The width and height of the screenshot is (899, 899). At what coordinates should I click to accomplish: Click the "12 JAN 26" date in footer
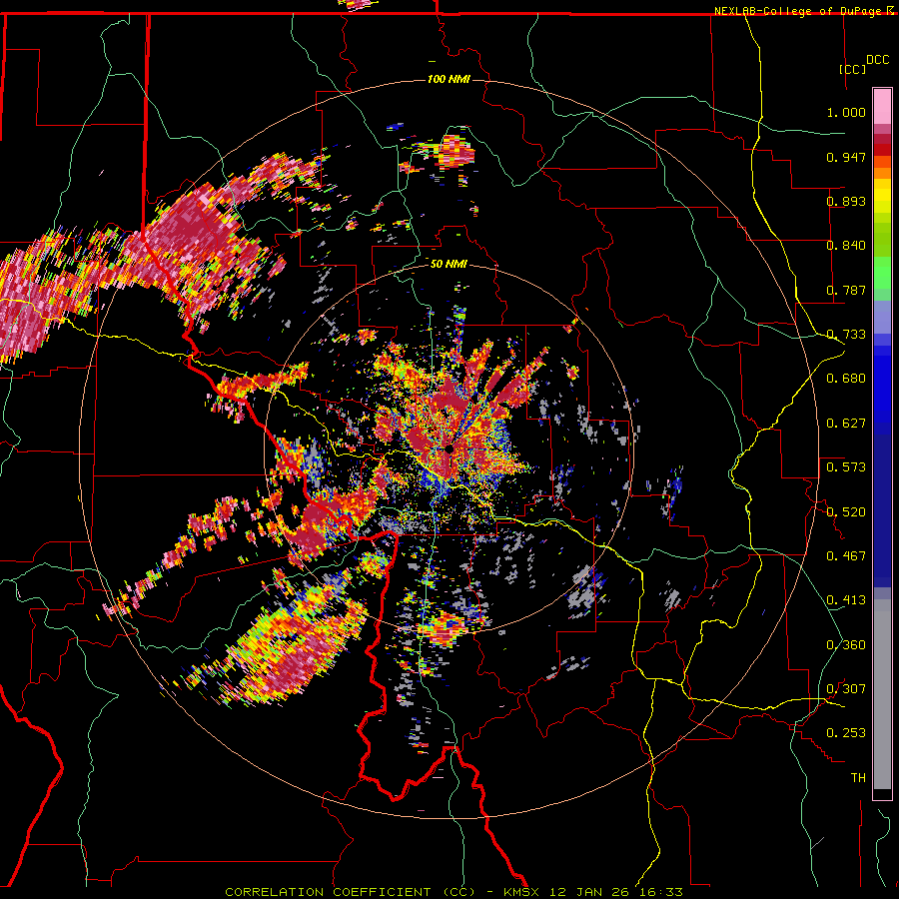click(x=588, y=892)
